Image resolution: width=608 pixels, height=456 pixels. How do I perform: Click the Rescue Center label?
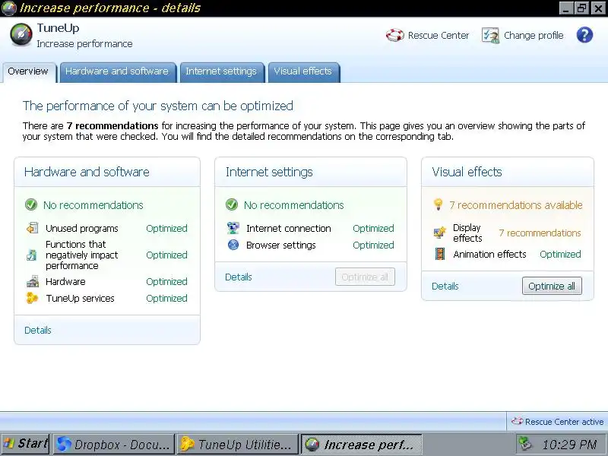tap(439, 35)
